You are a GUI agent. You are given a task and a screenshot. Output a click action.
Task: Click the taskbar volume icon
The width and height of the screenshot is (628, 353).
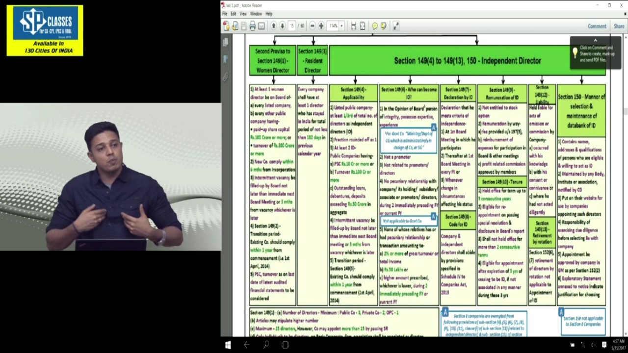click(593, 345)
